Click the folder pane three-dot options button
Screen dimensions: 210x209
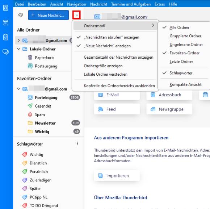(x=76, y=15)
